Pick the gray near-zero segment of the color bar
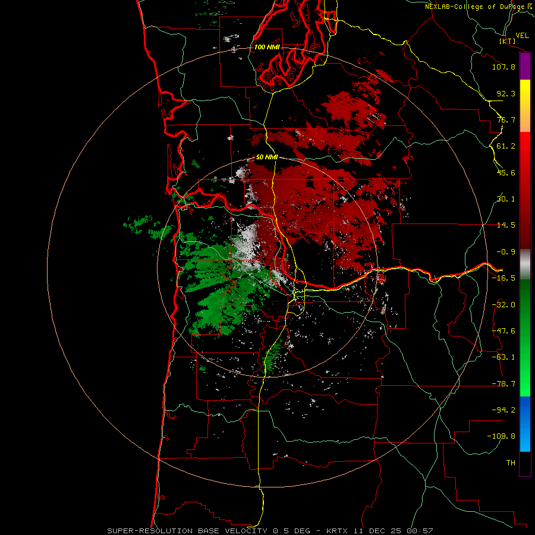Screen dimensions: 535x535 click(x=525, y=265)
